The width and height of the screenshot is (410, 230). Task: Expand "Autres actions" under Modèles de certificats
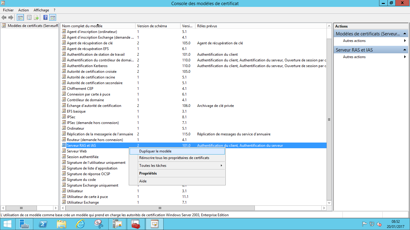coord(354,41)
